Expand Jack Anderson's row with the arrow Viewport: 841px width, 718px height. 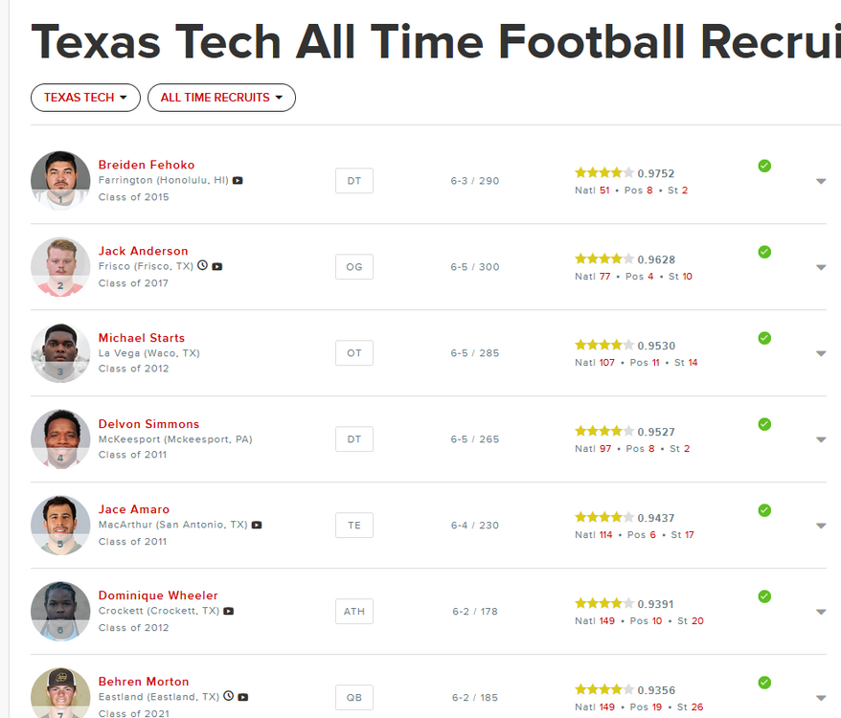tap(821, 268)
